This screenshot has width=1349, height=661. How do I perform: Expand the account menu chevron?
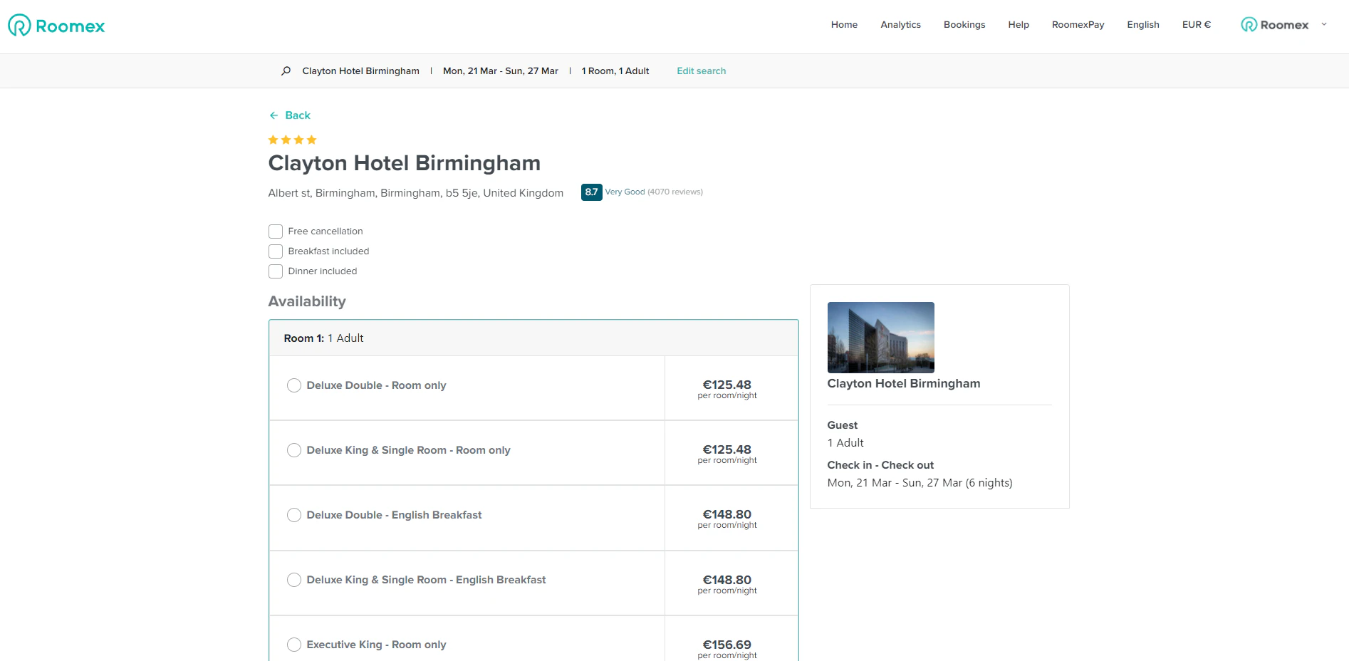point(1324,24)
